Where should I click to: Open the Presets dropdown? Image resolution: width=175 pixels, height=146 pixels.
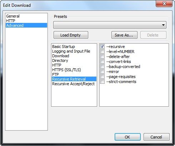110,25
